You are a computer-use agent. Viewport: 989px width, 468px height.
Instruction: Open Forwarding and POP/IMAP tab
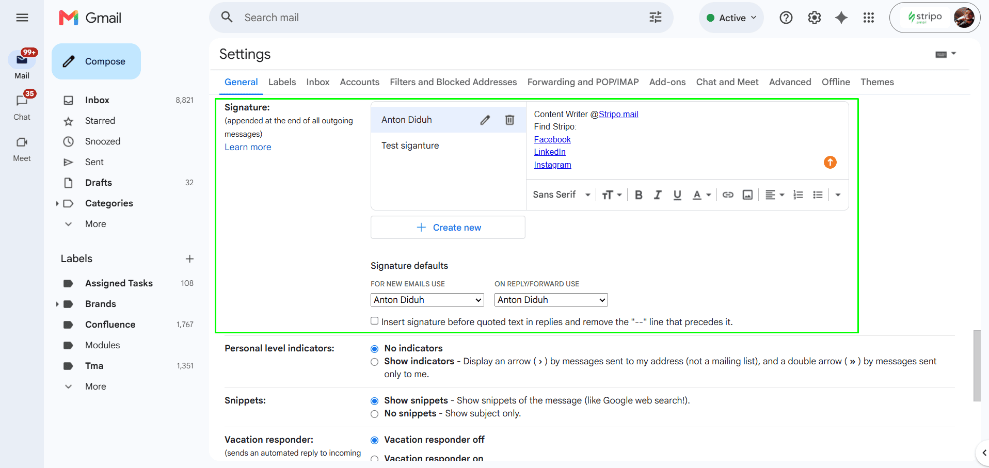click(583, 82)
